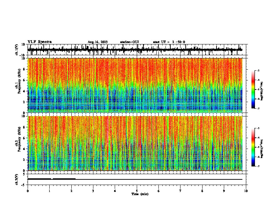Select the date text "Aug.16, 2023"
This screenshot has height=214, width=277.
[x=98, y=42]
